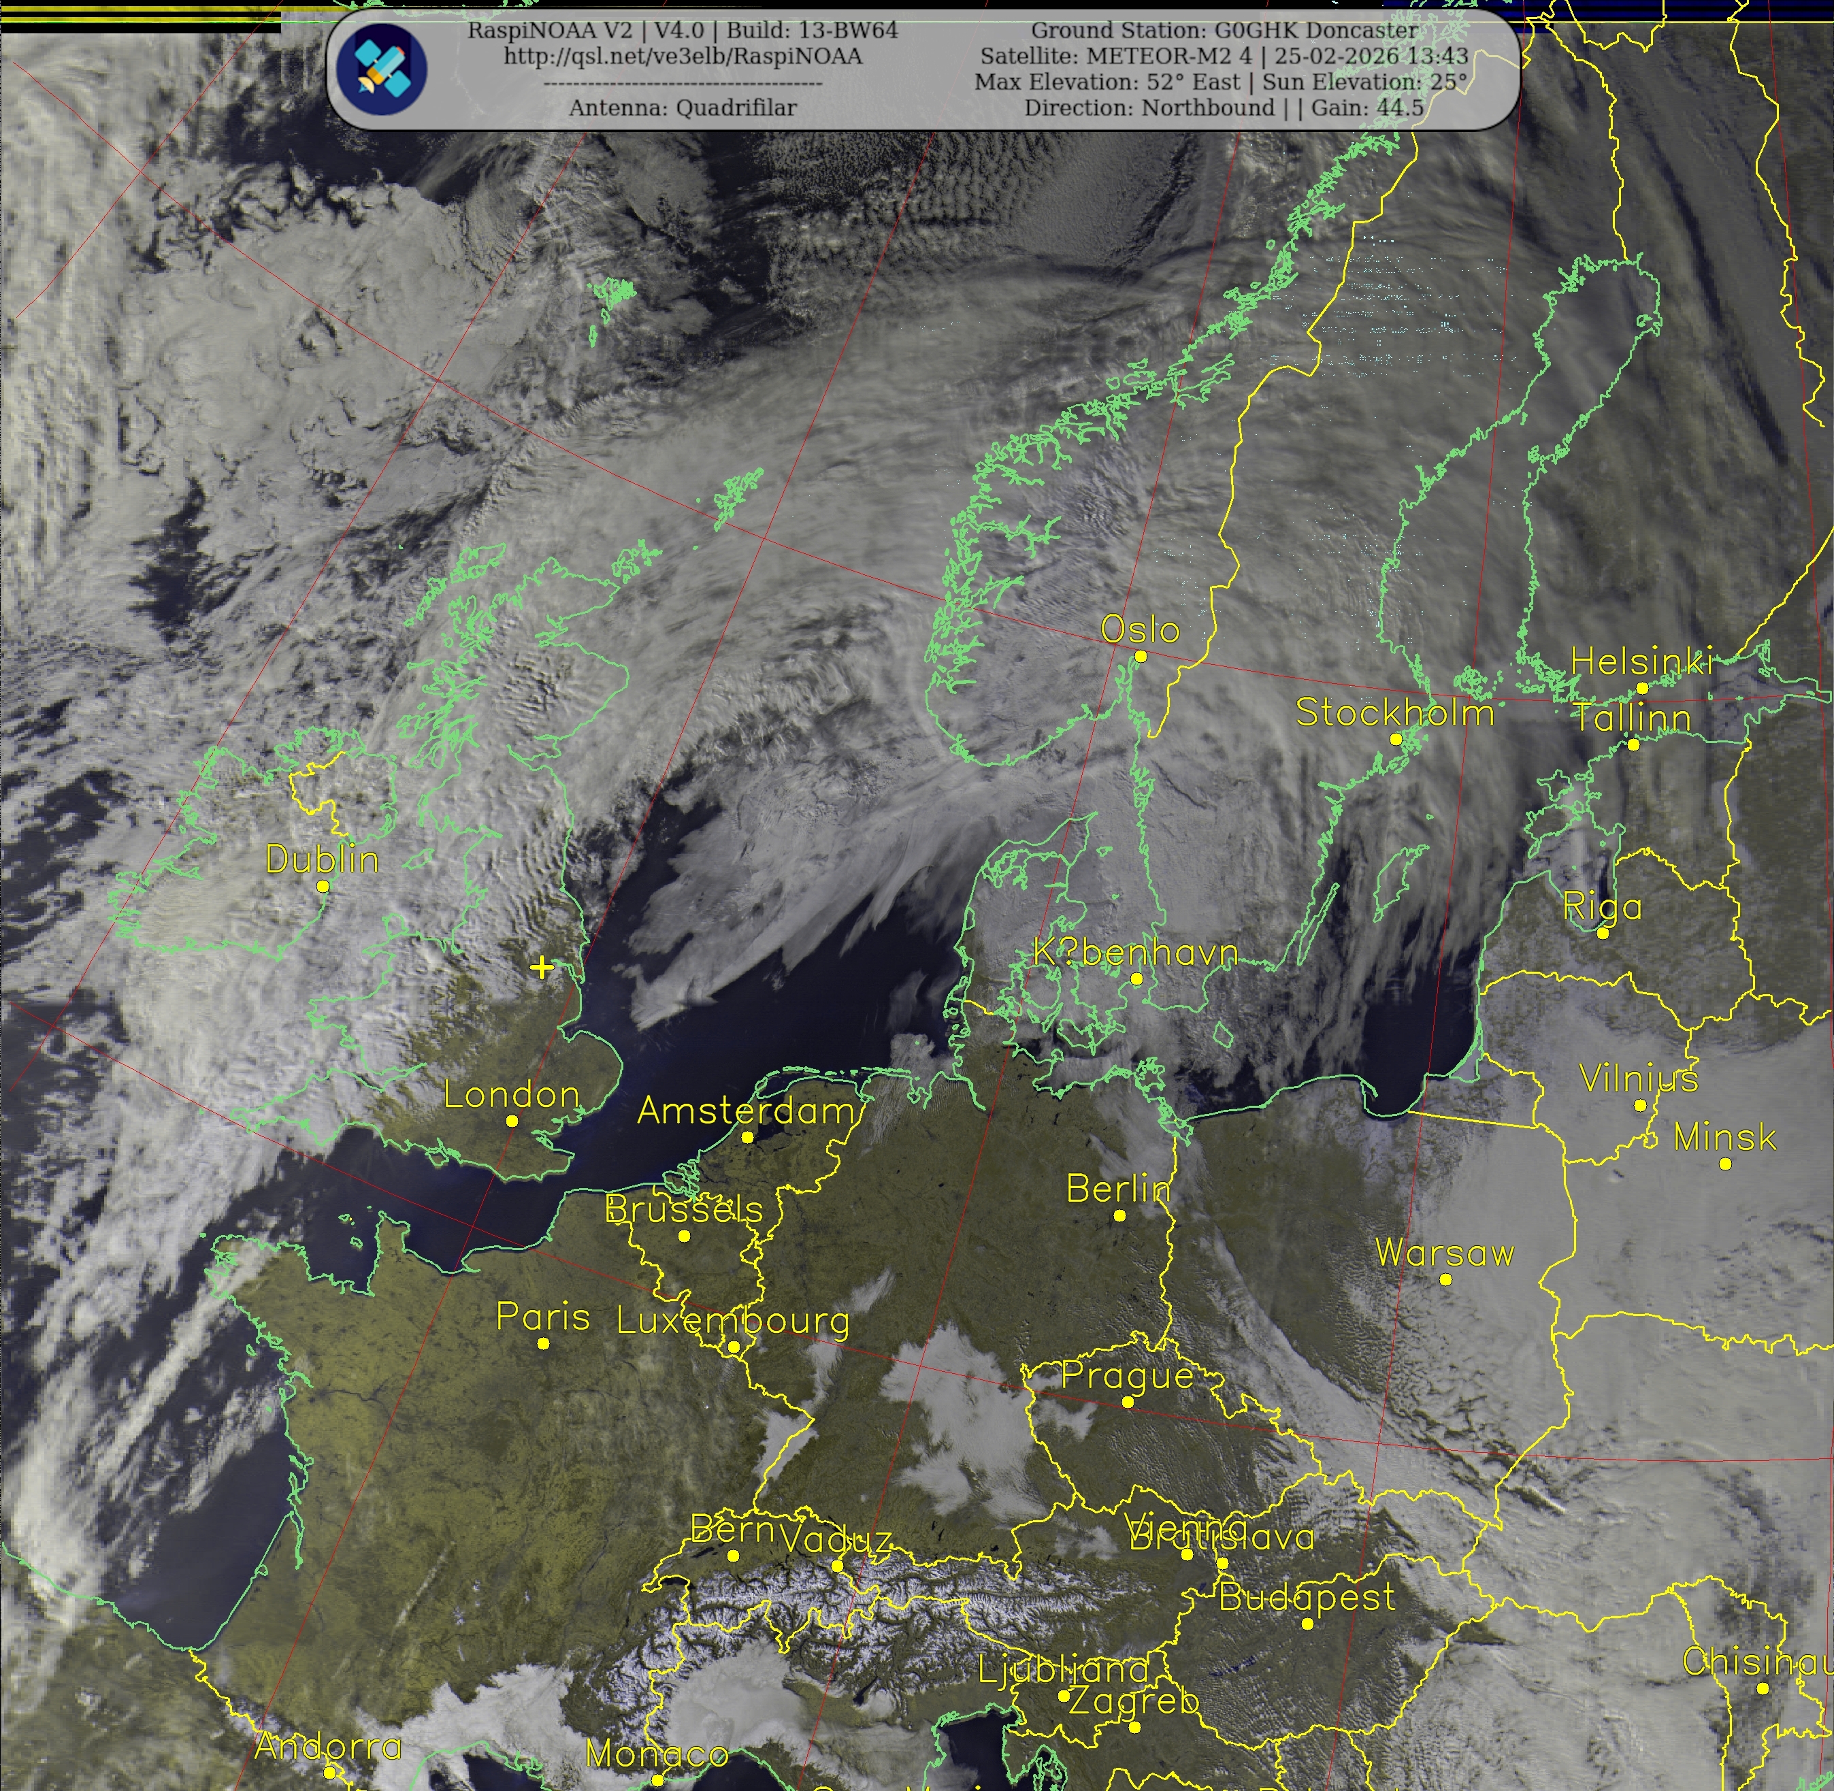Select the Luxembourg map label
The width and height of the screenshot is (1834, 1791).
(733, 1321)
